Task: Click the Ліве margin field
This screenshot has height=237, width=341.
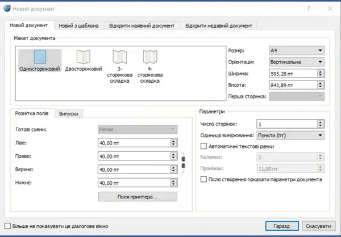Action: pyautogui.click(x=134, y=143)
